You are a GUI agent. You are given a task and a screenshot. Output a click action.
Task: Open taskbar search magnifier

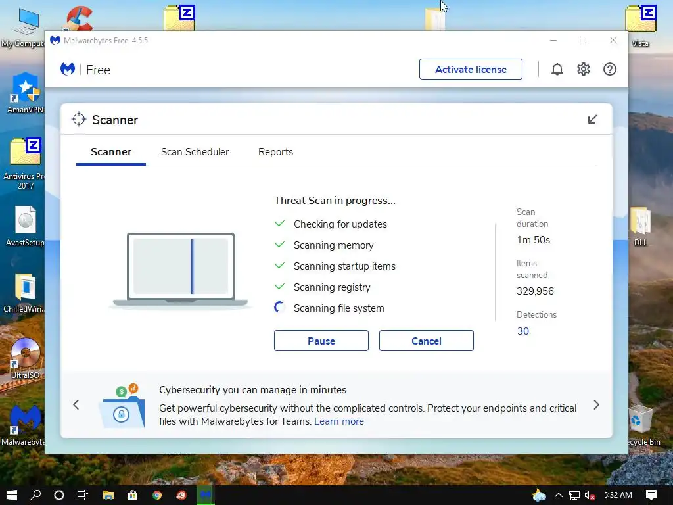(35, 495)
